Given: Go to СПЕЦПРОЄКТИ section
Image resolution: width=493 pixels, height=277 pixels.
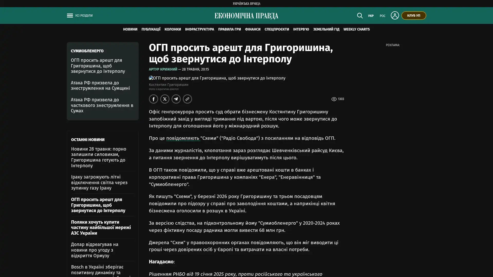Looking at the screenshot, I should pyautogui.click(x=277, y=29).
